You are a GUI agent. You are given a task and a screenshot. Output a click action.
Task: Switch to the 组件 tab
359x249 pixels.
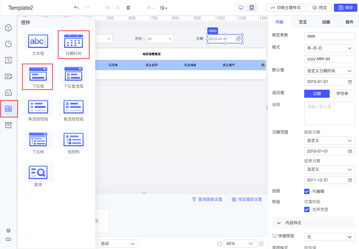[349, 22]
